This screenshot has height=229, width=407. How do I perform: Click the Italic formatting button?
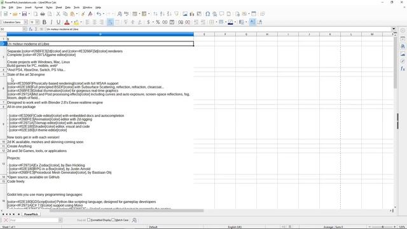tap(52, 22)
